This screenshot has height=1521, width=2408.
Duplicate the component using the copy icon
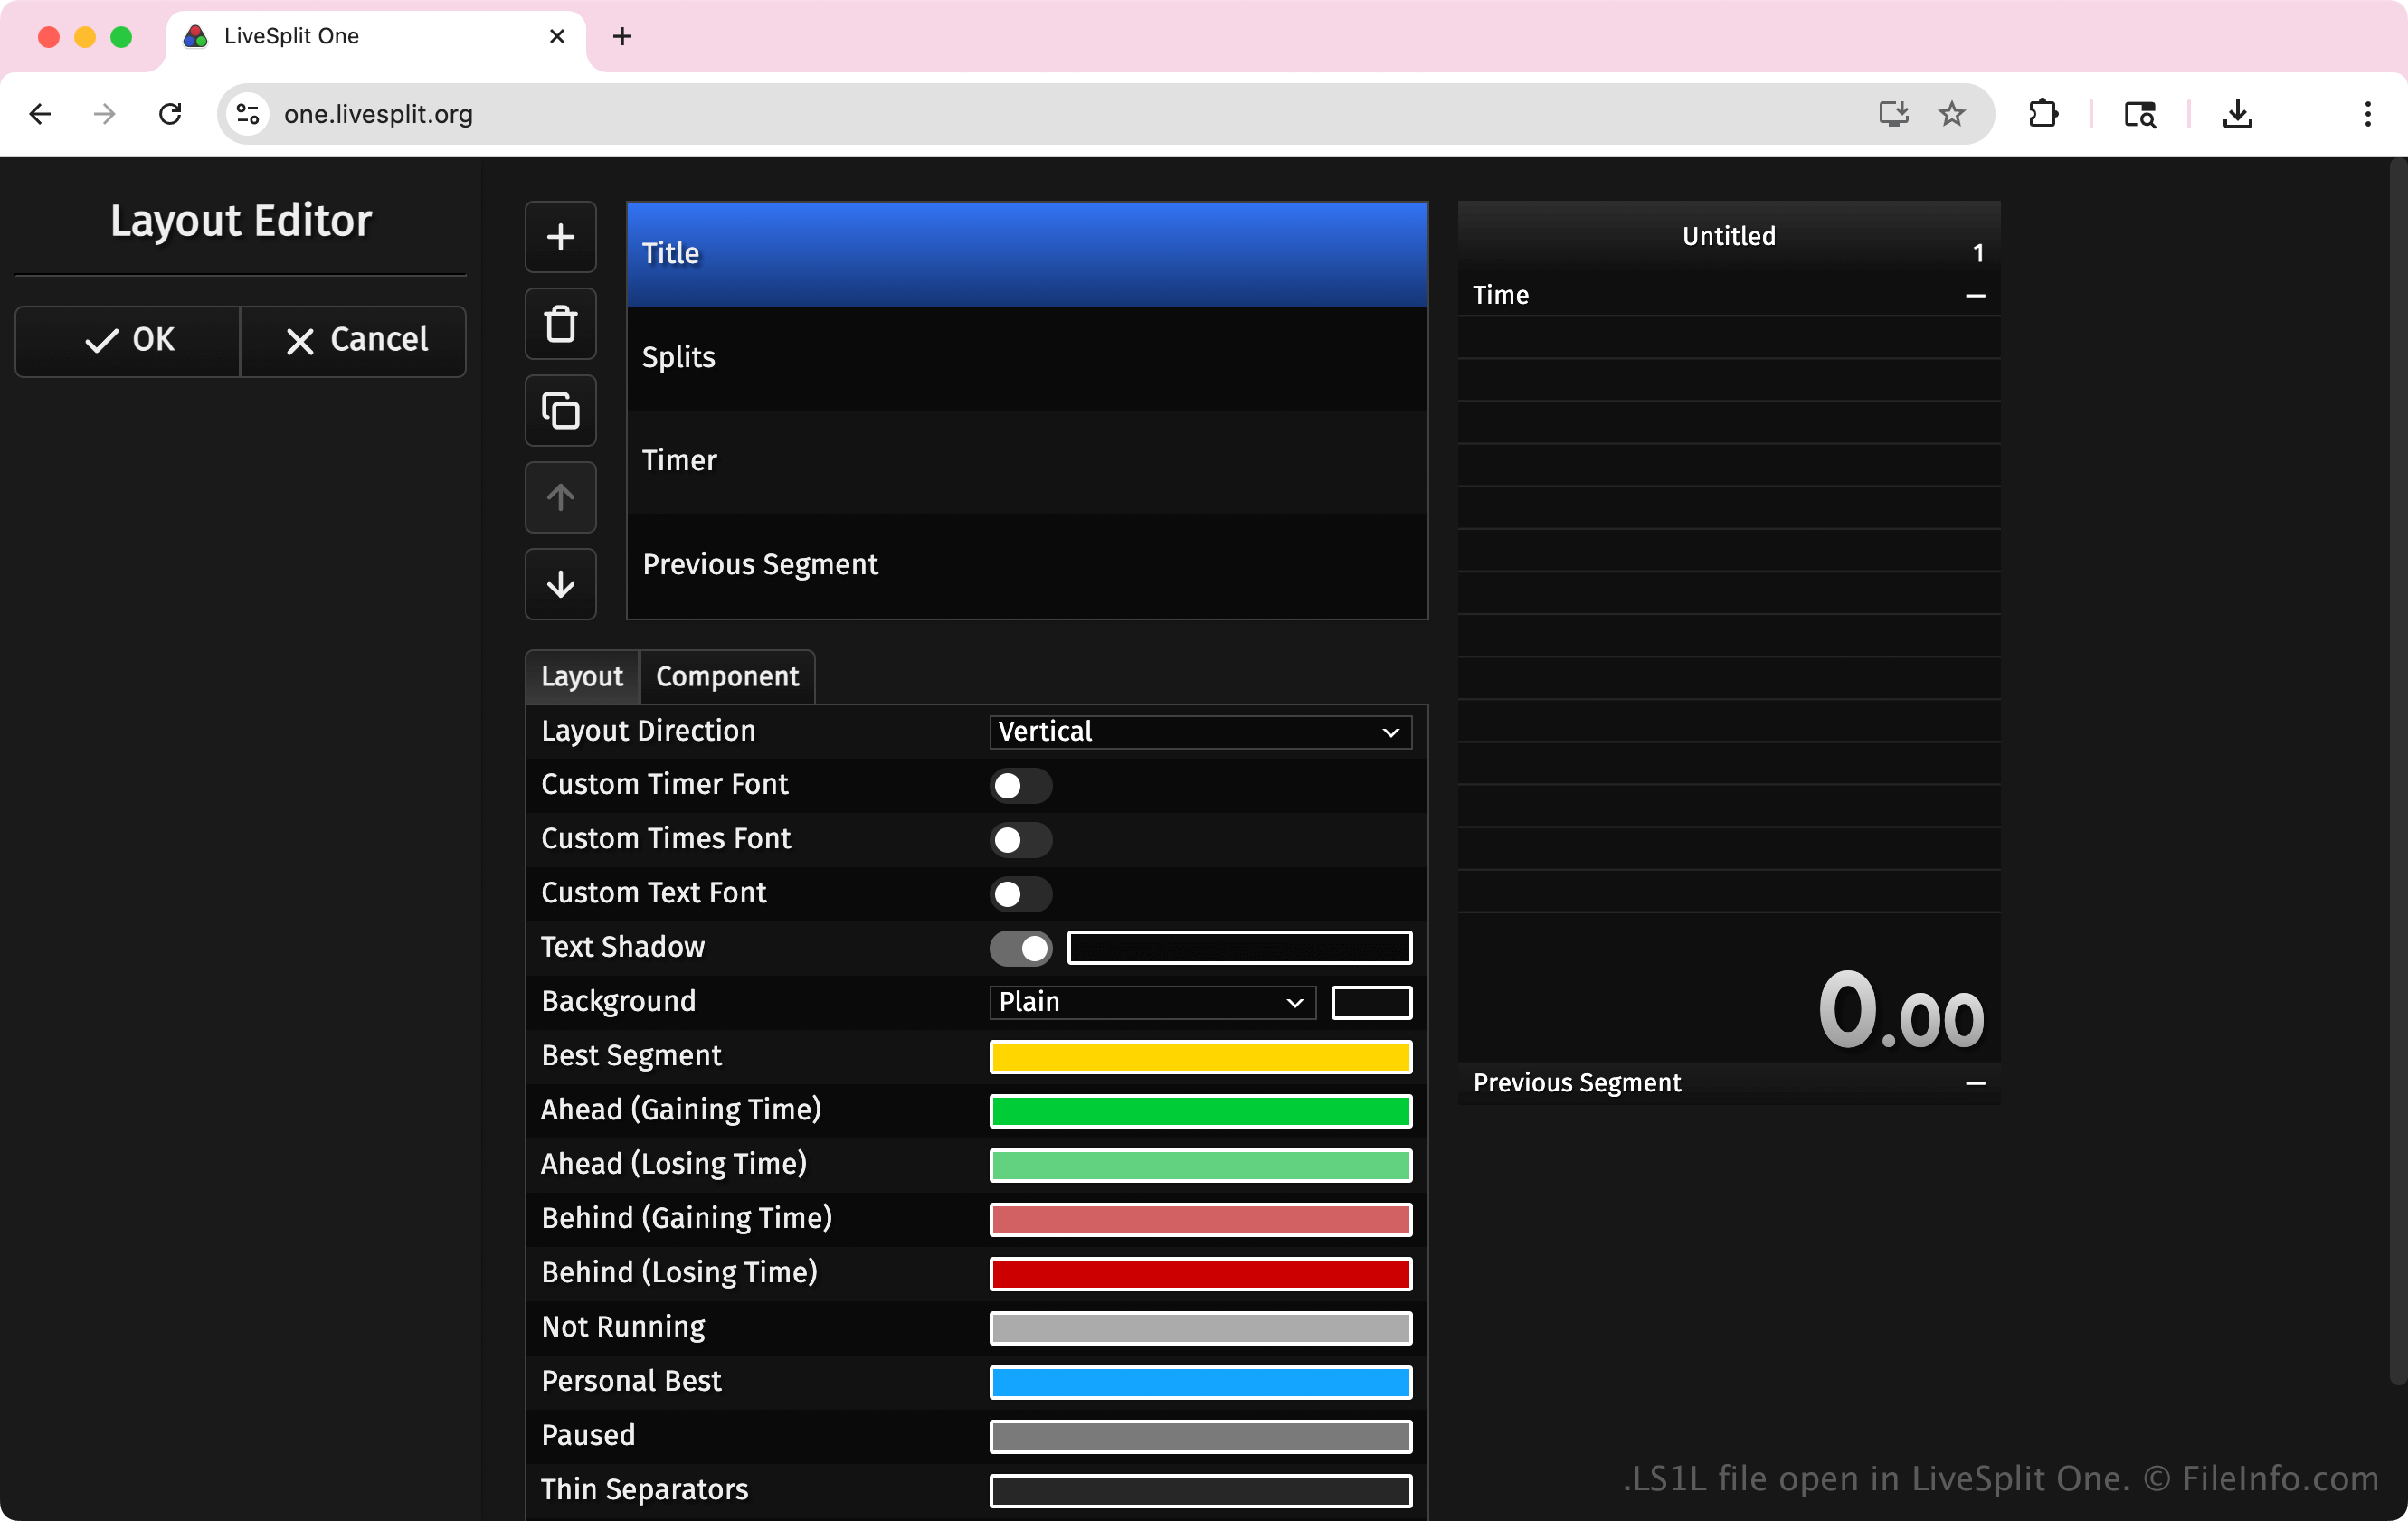[x=560, y=411]
